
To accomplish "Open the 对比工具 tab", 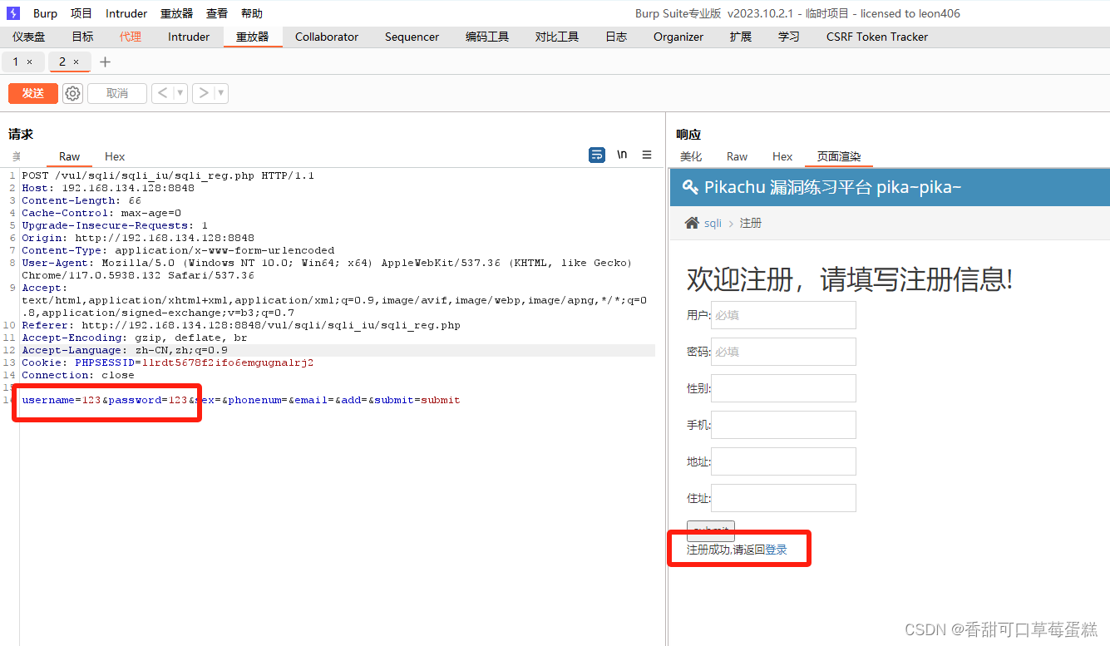I will [x=557, y=37].
